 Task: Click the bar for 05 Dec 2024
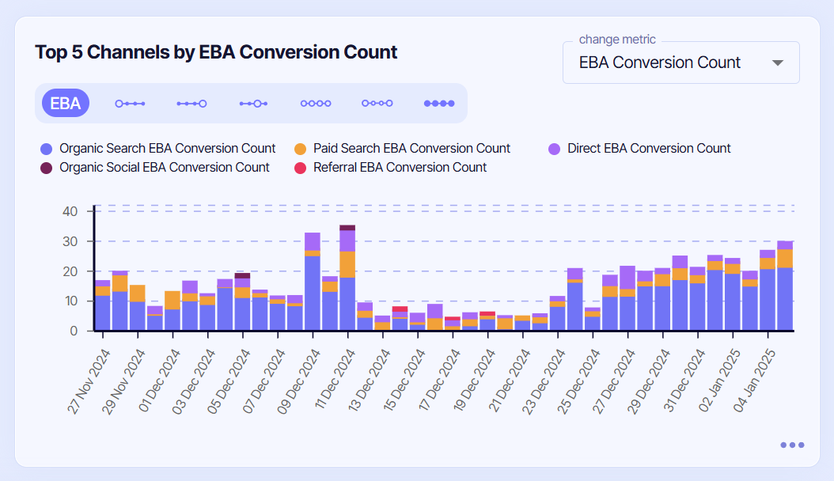coord(243,302)
